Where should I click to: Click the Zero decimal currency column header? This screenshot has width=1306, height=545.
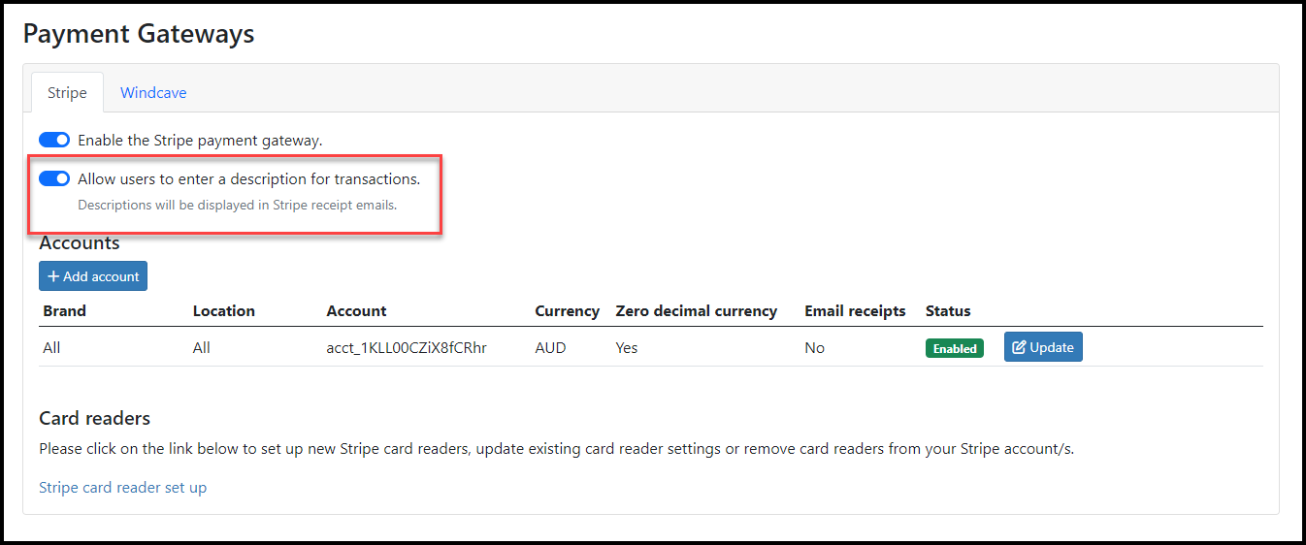click(697, 311)
